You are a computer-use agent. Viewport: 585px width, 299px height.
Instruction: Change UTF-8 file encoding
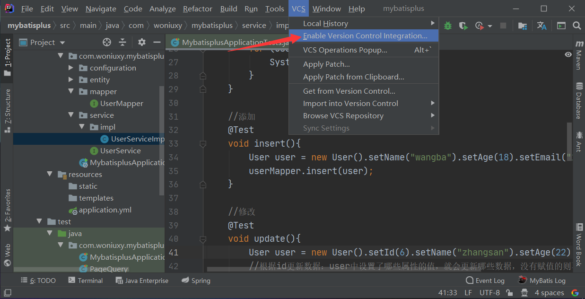point(489,293)
